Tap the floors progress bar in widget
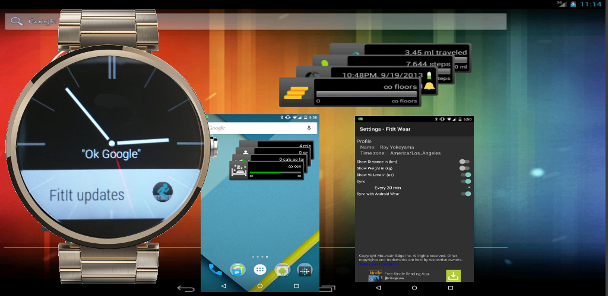Screen dimensions: 608x296 (366, 94)
